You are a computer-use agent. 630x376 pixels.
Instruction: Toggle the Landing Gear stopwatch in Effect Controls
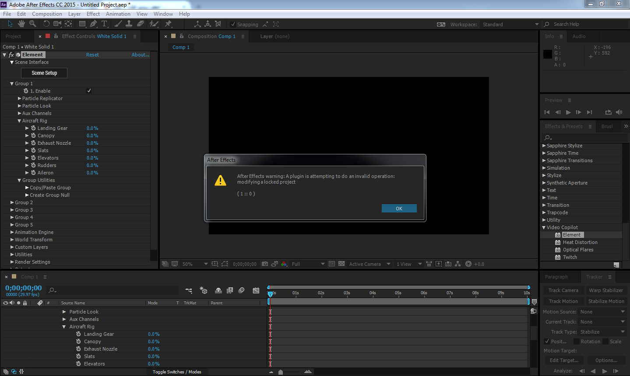click(x=33, y=128)
